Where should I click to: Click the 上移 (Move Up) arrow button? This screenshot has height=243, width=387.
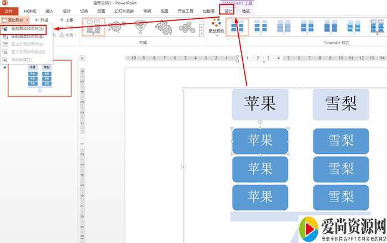tap(66, 20)
